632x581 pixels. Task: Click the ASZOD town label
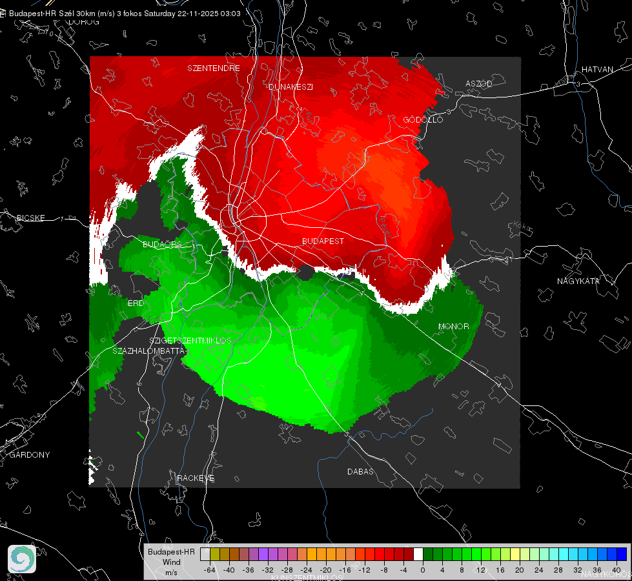pos(479,83)
